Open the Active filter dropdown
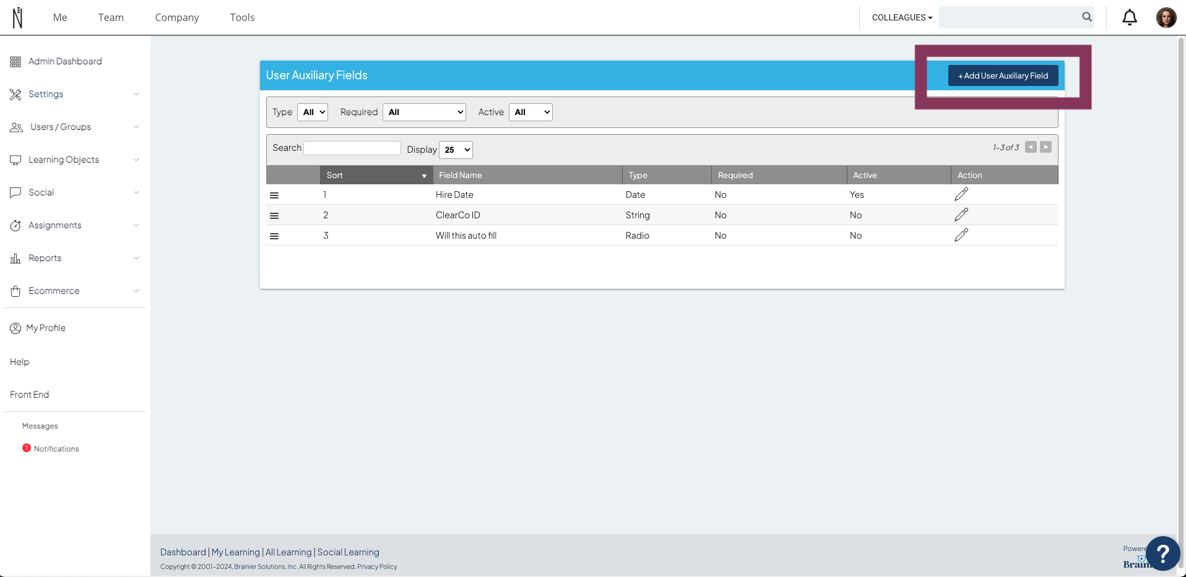The height and width of the screenshot is (577, 1186). click(x=530, y=112)
